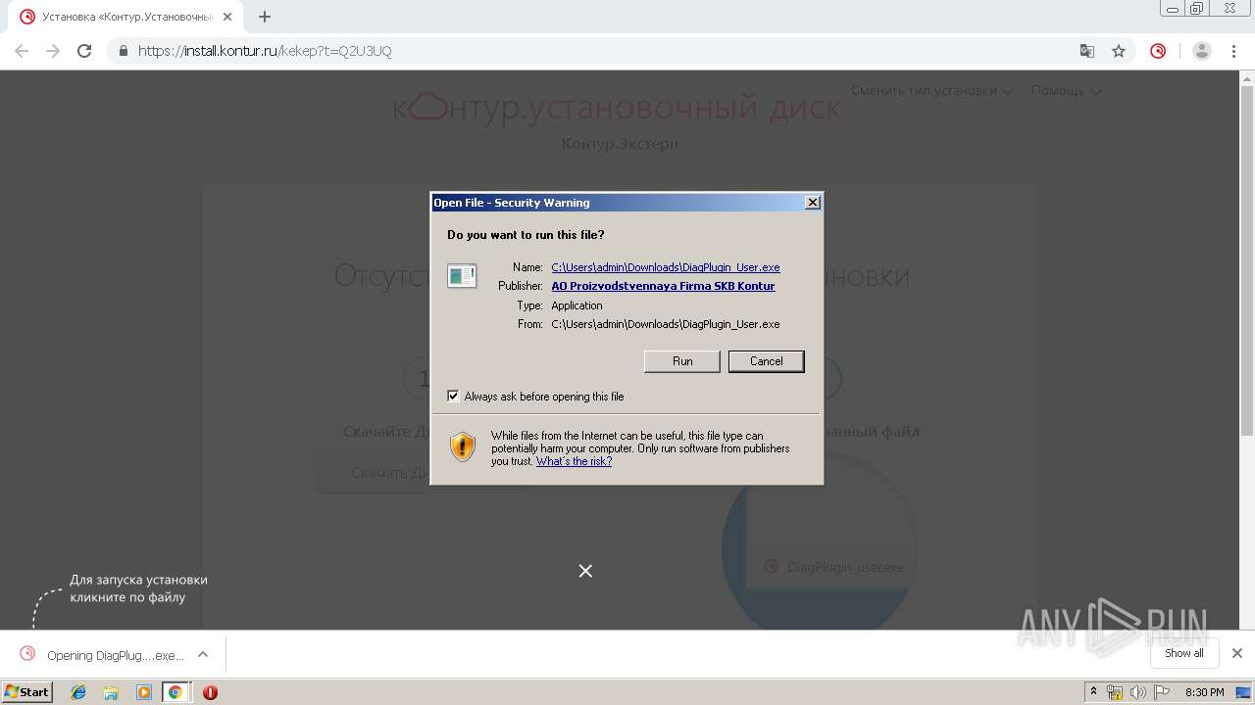Viewport: 1255px width, 705px height.
Task: Expand the download item options chevron
Action: (203, 654)
